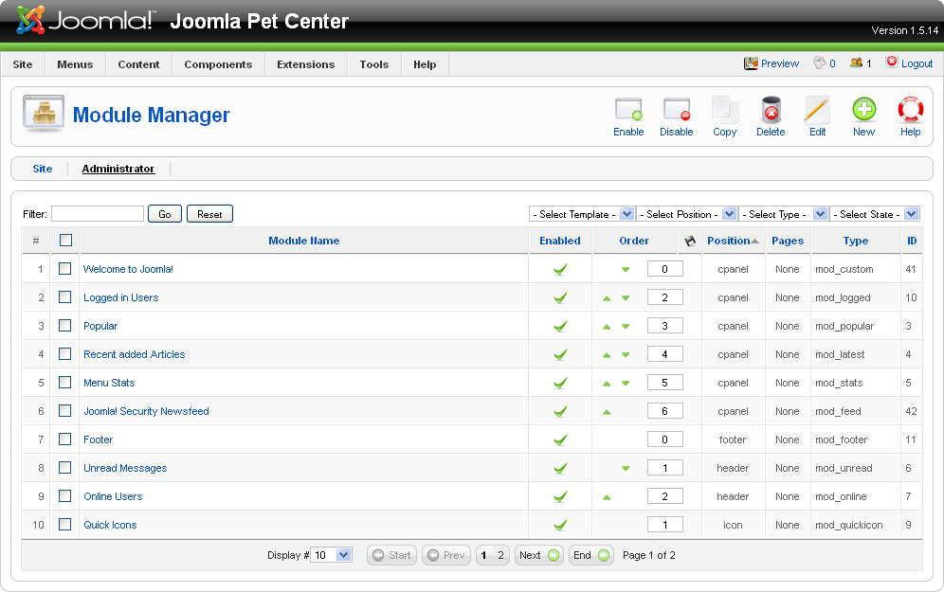Open the Extensions menu

pos(306,64)
